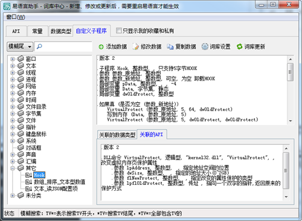
Task: Switch to the 数据类型 tab
Action: pyautogui.click(x=60, y=31)
